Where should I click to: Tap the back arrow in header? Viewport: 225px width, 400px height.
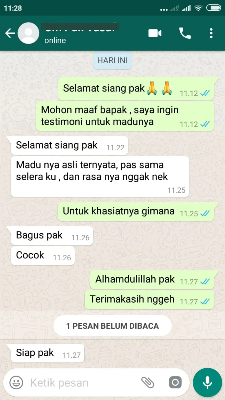tap(10, 33)
